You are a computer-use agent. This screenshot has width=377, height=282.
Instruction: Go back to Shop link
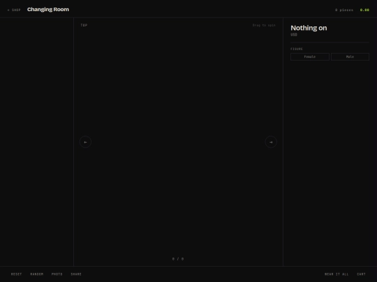click(x=14, y=10)
